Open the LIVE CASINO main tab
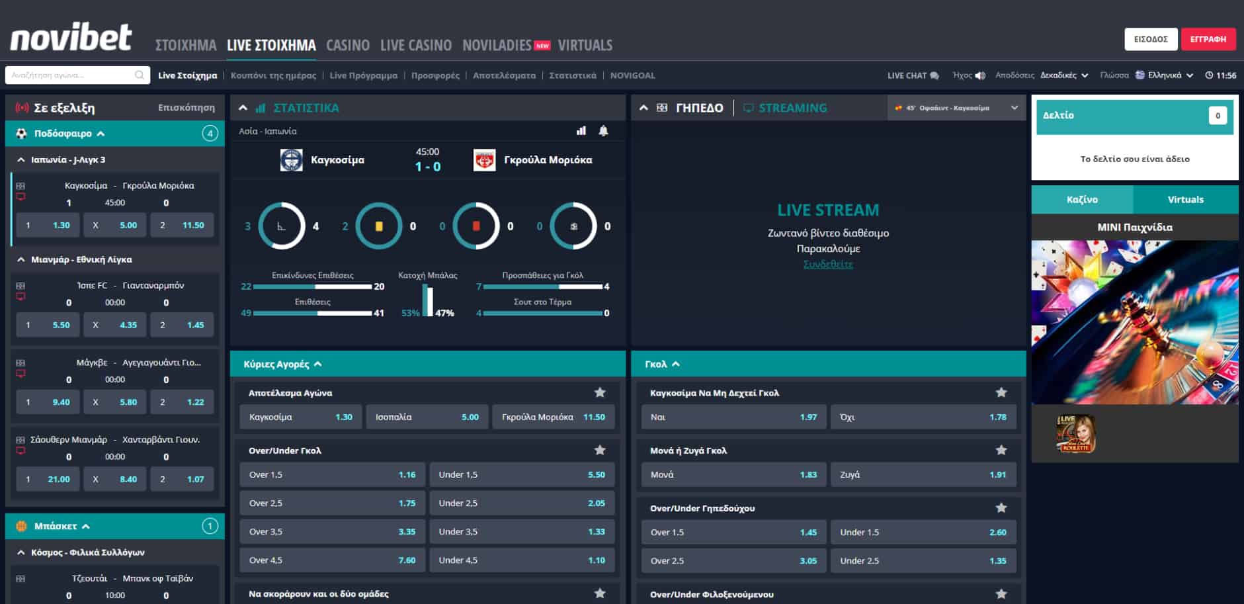 (x=416, y=45)
